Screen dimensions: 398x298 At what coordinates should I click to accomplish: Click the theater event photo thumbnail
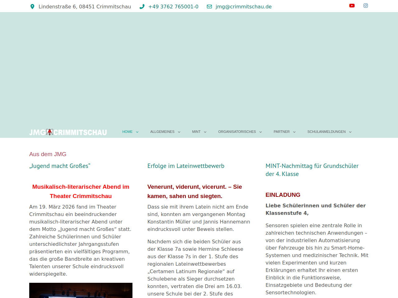tap(81, 290)
